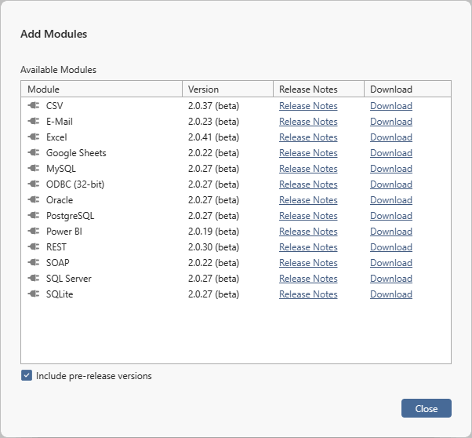This screenshot has width=472, height=438.
Task: Select the CSV module name
Action: pyautogui.click(x=54, y=106)
